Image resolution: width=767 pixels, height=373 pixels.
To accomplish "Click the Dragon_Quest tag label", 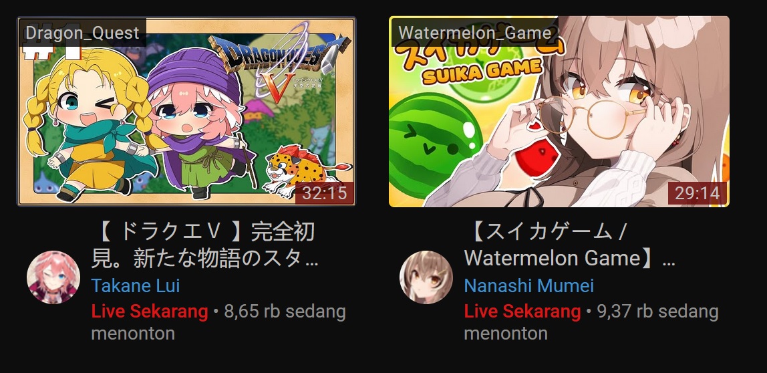I will click(x=82, y=33).
